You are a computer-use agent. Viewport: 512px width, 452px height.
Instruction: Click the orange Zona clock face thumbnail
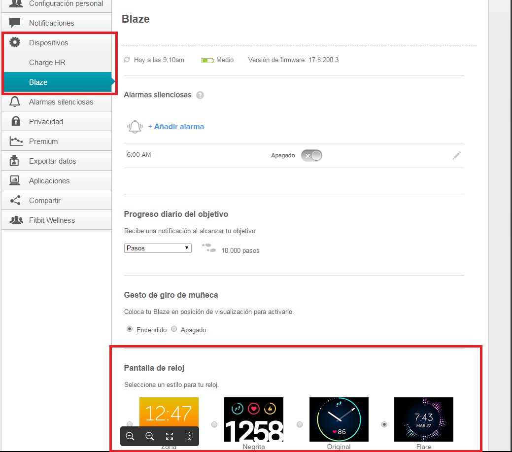(169, 412)
